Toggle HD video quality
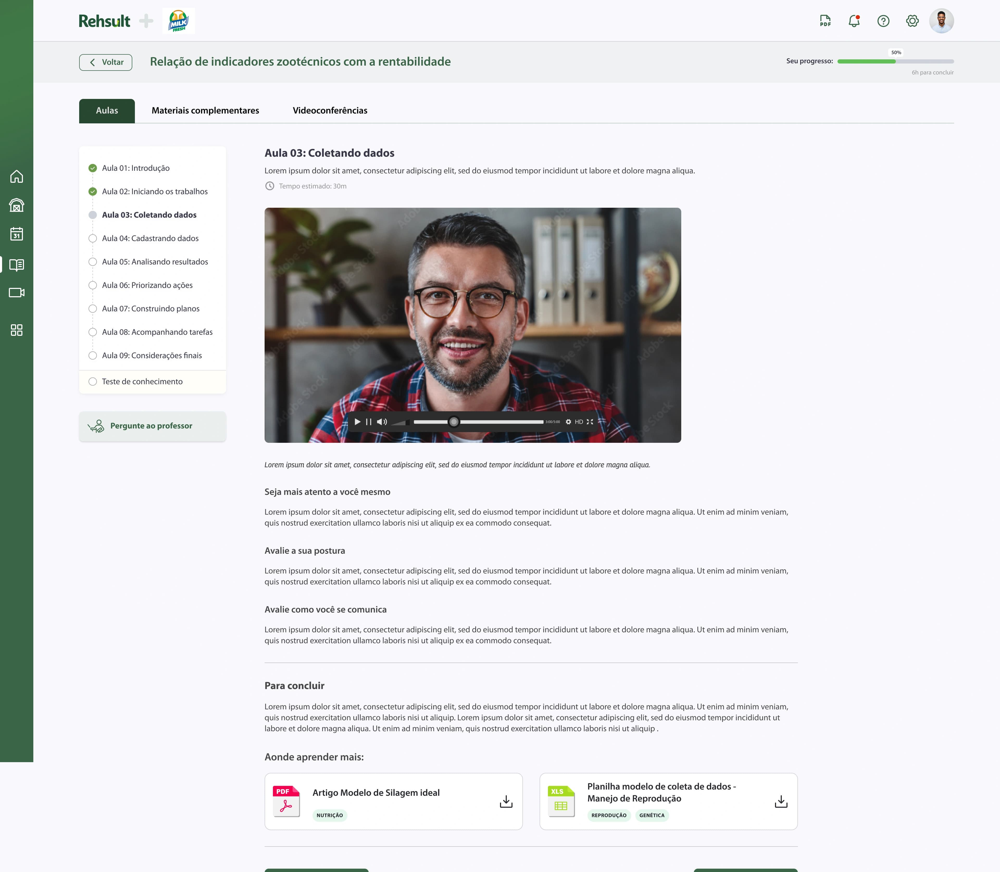 pyautogui.click(x=579, y=422)
